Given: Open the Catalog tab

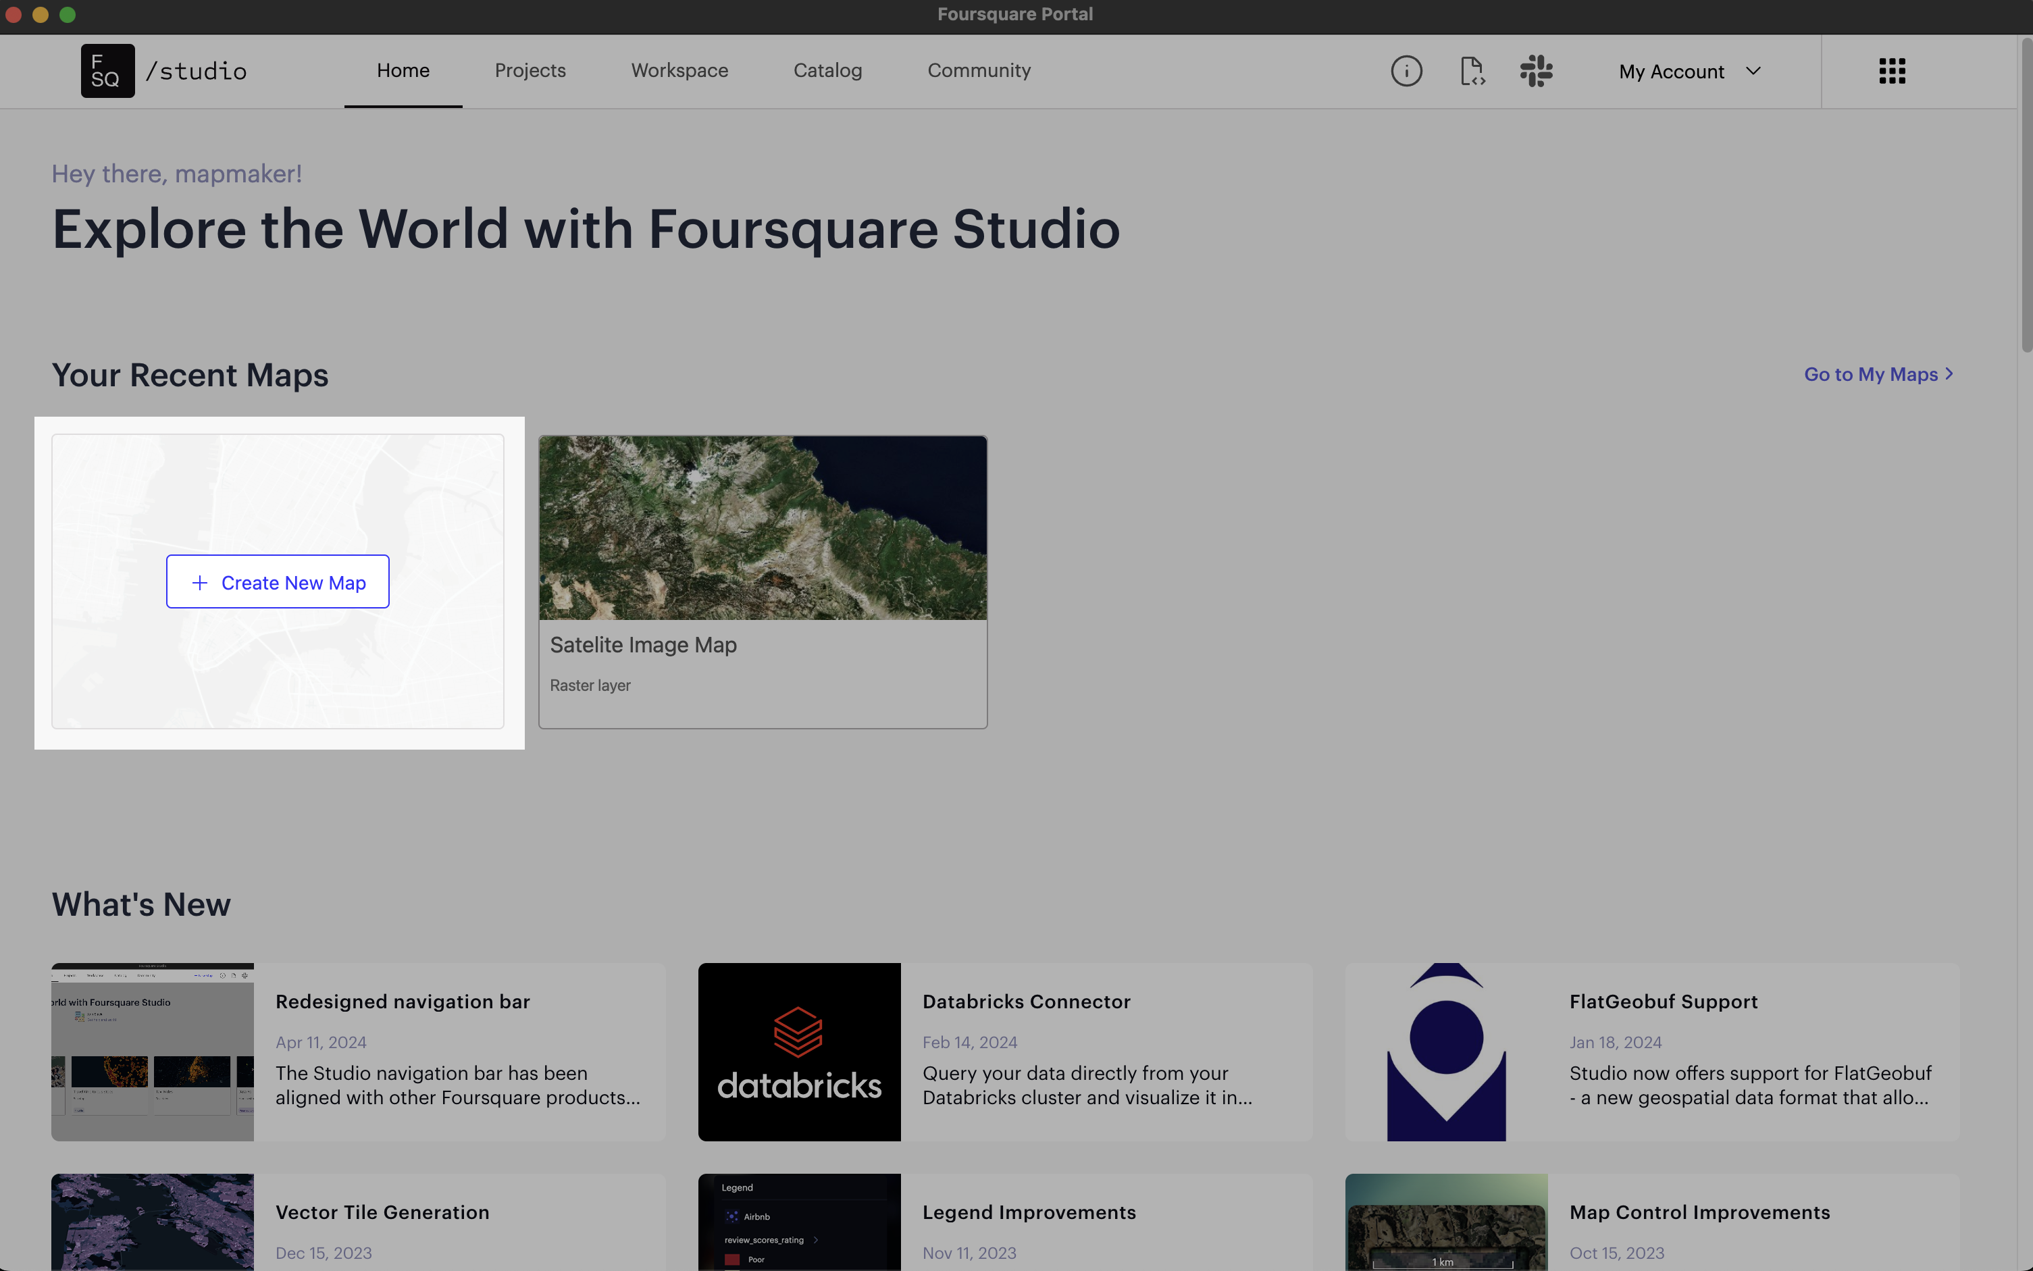Looking at the screenshot, I should click(x=828, y=71).
